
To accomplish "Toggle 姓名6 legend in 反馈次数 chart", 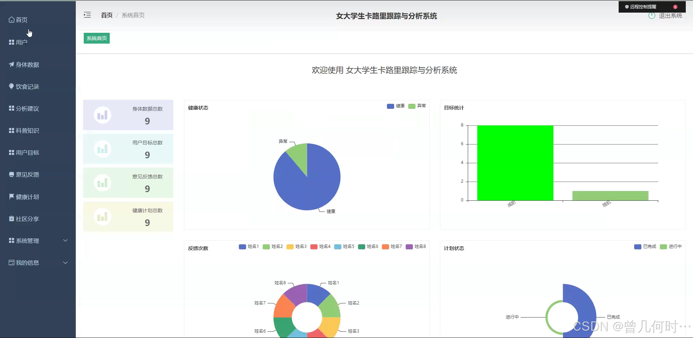I will tap(368, 246).
